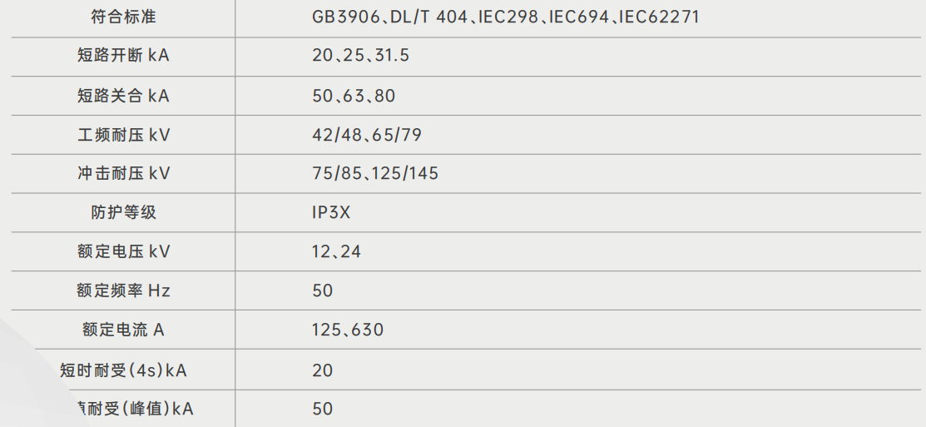Click the 50 value for 耐受(峰值)kA
The width and height of the screenshot is (926, 427).
[x=323, y=409]
